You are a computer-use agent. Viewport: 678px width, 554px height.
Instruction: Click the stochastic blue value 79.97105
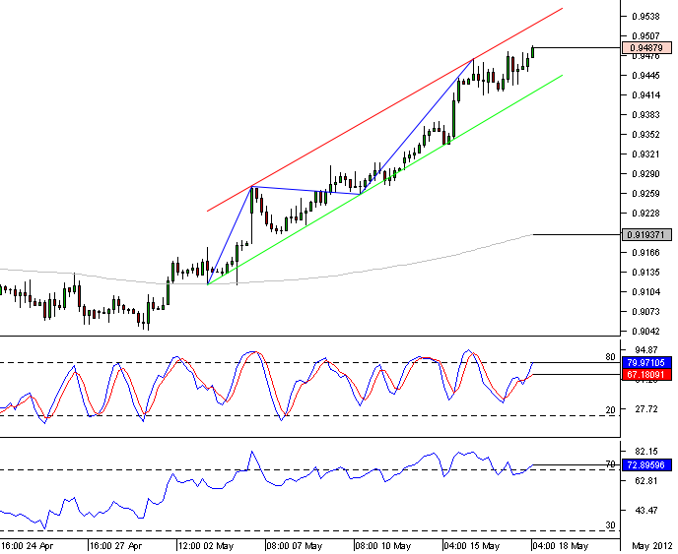click(646, 363)
